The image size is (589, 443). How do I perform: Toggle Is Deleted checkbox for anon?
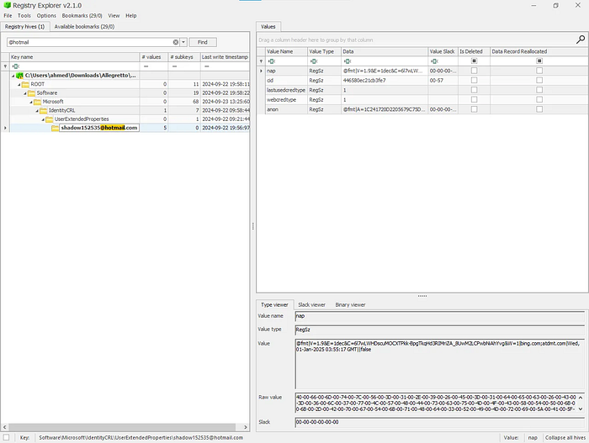pos(474,109)
